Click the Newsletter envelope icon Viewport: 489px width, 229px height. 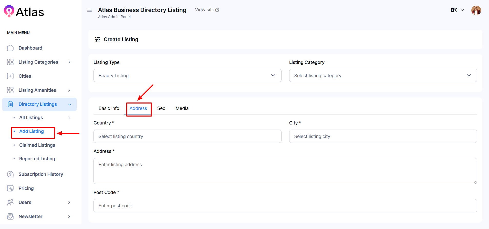tap(10, 216)
